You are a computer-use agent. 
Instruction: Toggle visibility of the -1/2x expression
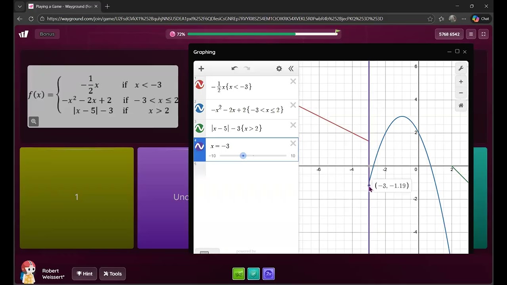[x=200, y=85]
